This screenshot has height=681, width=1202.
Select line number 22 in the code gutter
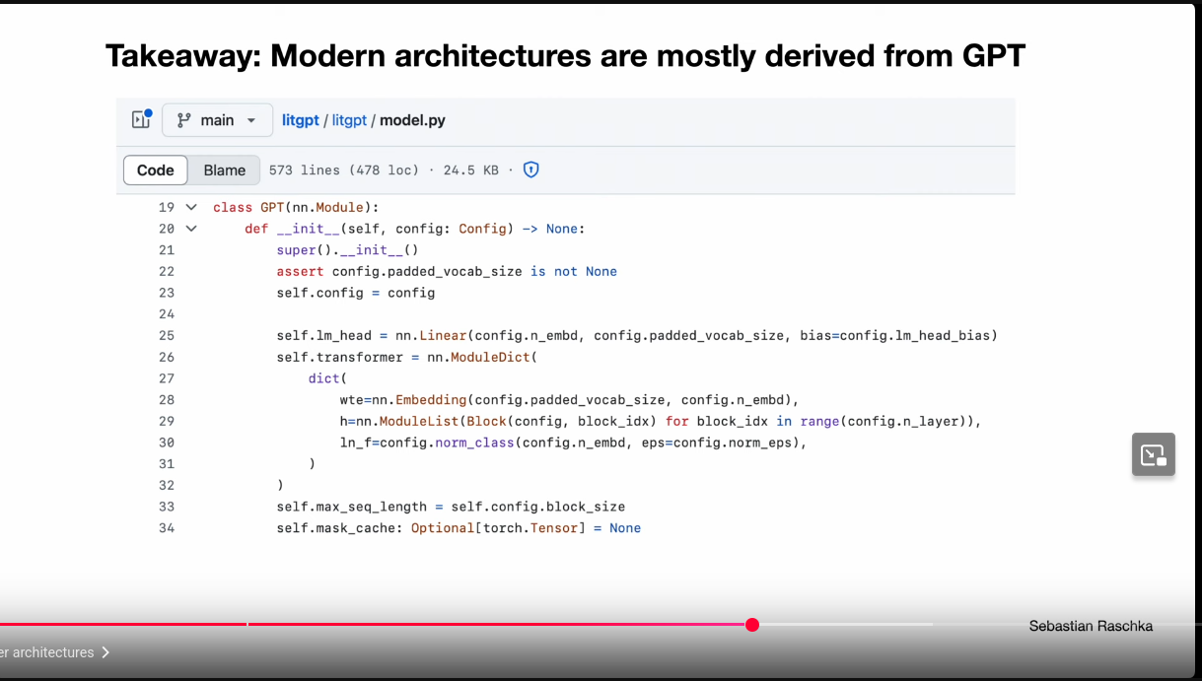(166, 272)
